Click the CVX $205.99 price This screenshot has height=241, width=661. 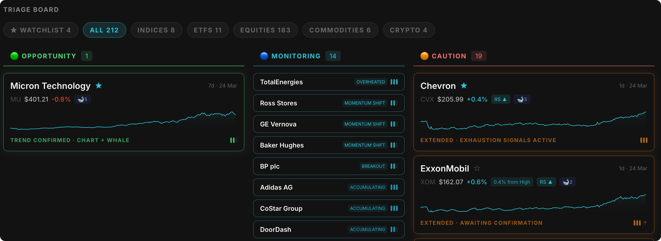pyautogui.click(x=450, y=99)
